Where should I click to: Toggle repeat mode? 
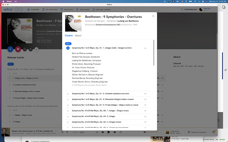point(121,132)
